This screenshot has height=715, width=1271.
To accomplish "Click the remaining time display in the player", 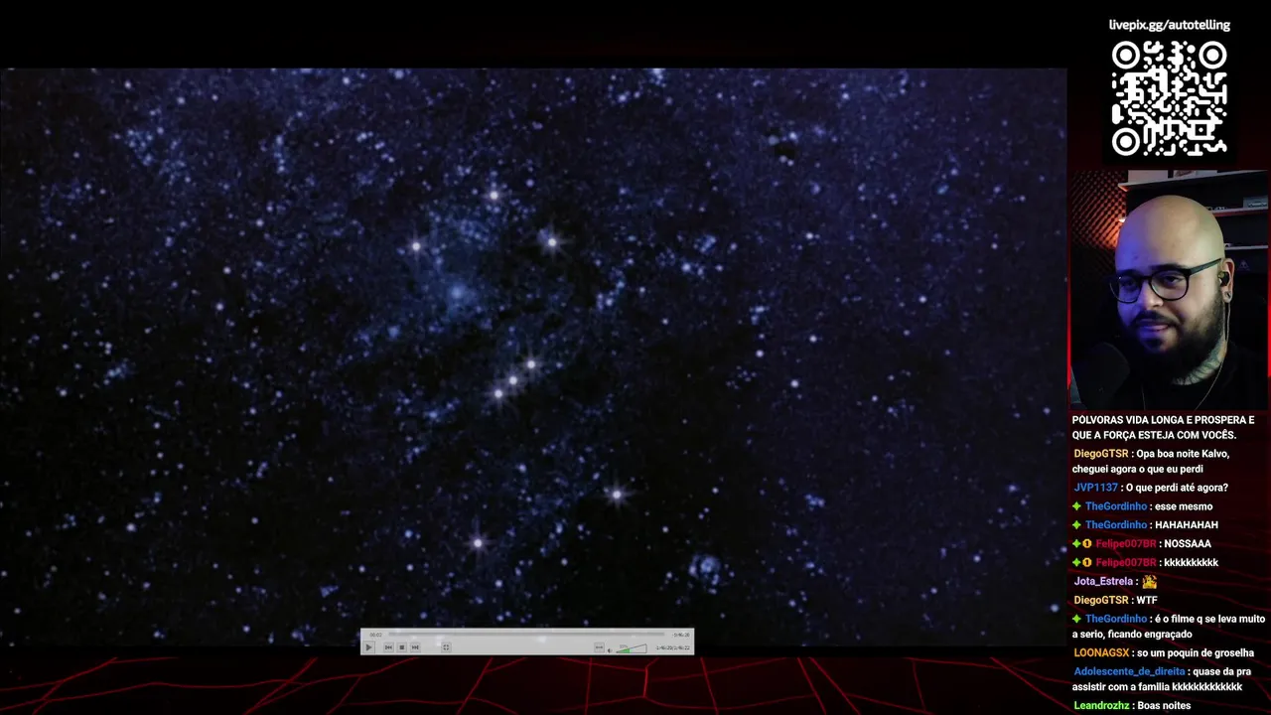I will click(x=681, y=635).
